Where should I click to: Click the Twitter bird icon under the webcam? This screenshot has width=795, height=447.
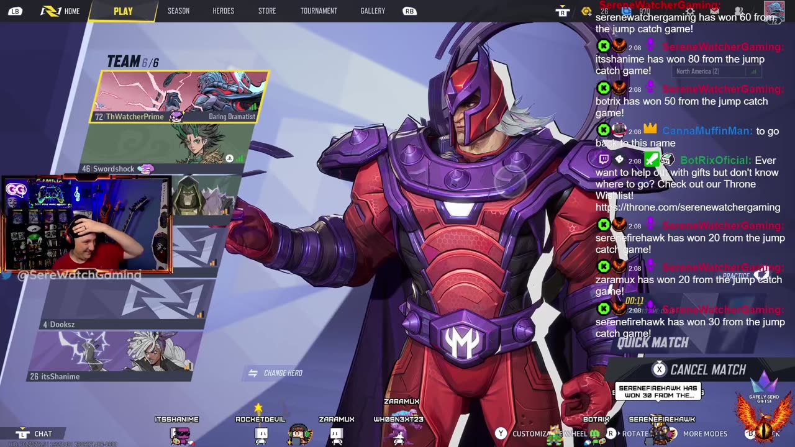click(x=6, y=276)
